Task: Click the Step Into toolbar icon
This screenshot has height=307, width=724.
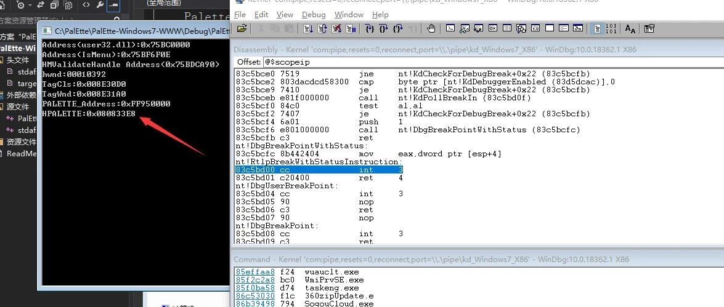Action: click(x=369, y=28)
